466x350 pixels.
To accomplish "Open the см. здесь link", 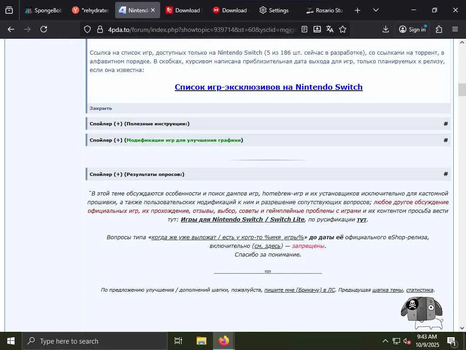I will 267,246.
